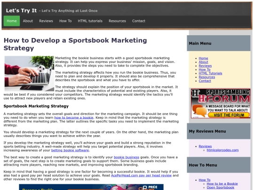Click Resources in top navigation bar
Viewport: 254px width, 190px height.
(117, 21)
